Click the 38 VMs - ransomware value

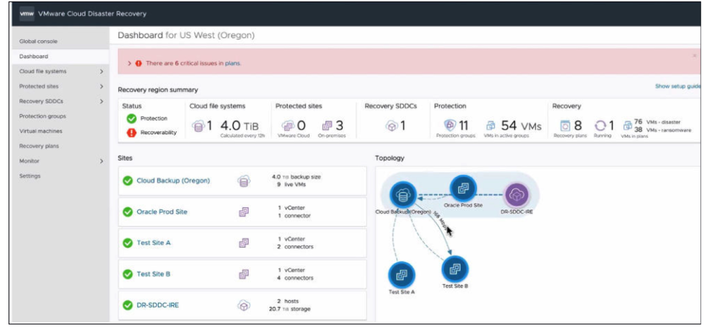tap(662, 130)
